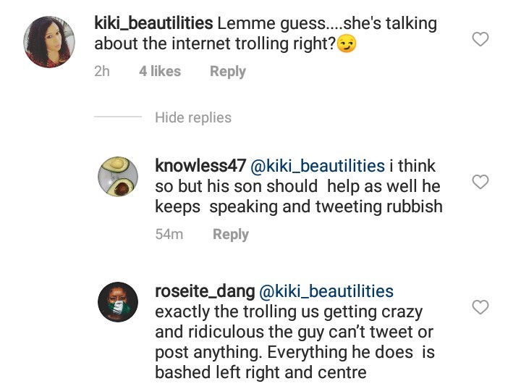Open roseite_dang username link

[205, 291]
